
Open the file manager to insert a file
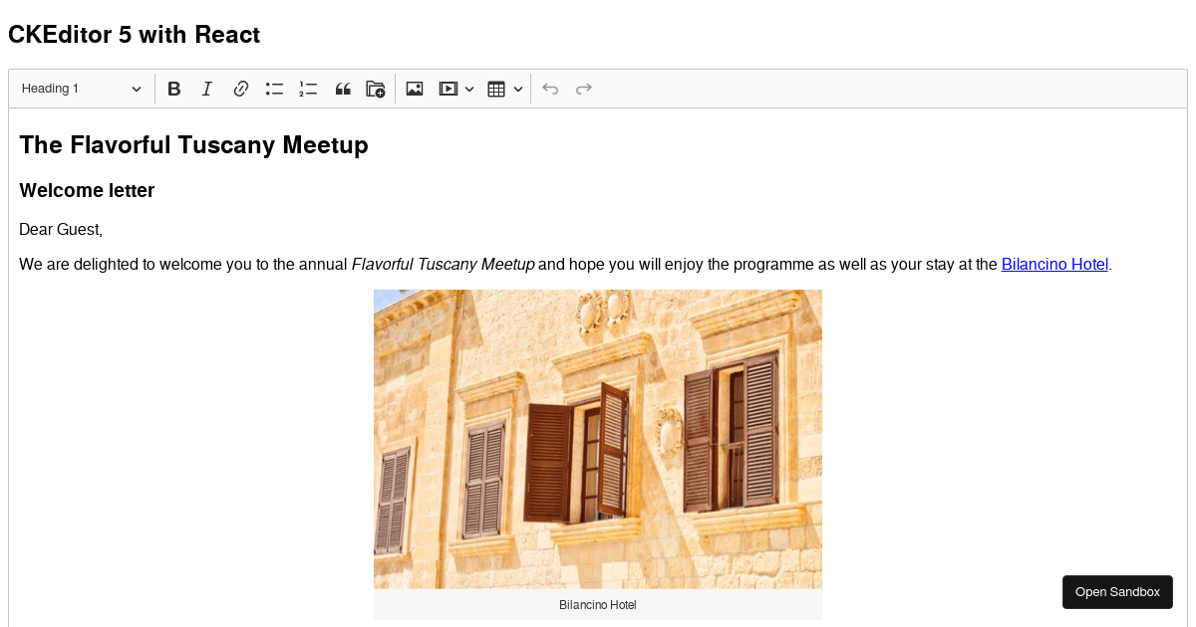(x=376, y=89)
